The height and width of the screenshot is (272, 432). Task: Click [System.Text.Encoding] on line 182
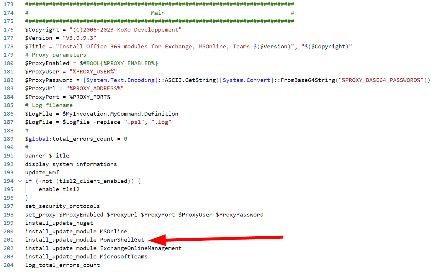pyautogui.click(x=121, y=80)
